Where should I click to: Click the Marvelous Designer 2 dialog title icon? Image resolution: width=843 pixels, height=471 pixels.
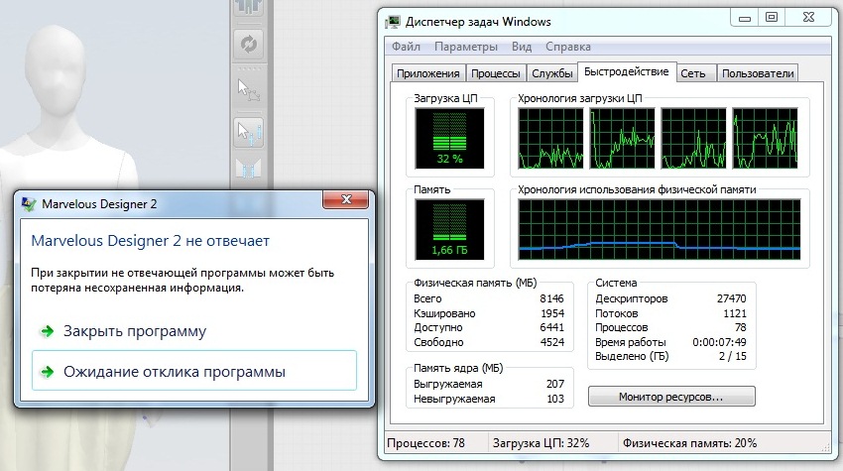tap(29, 204)
